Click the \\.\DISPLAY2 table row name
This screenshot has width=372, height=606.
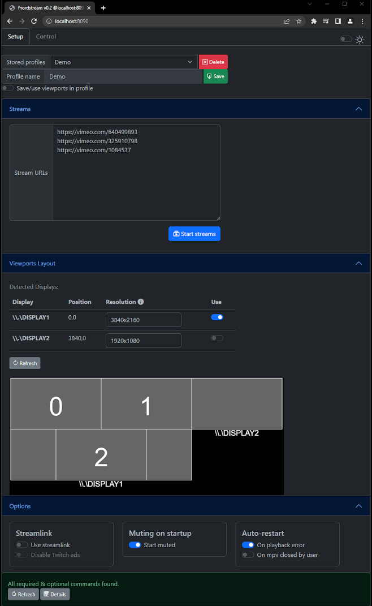point(31,338)
